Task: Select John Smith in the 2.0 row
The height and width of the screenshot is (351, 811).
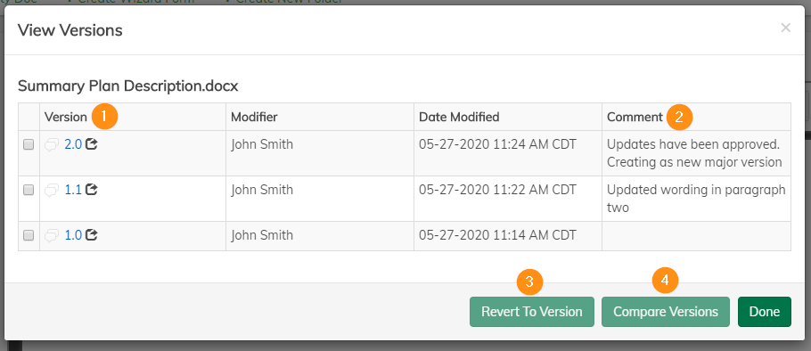Action: (x=262, y=144)
